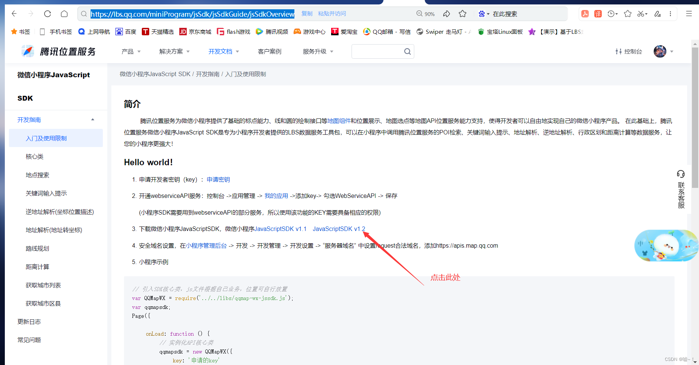Open the 宝塔Linux面板 bookmark
Image resolution: width=699 pixels, height=365 pixels.
point(500,32)
